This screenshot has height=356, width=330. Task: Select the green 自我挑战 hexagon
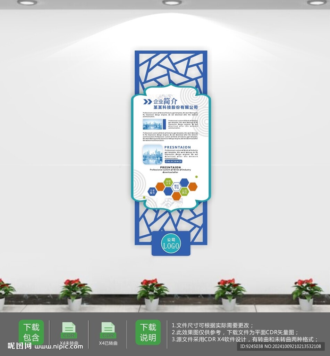pos(184,192)
